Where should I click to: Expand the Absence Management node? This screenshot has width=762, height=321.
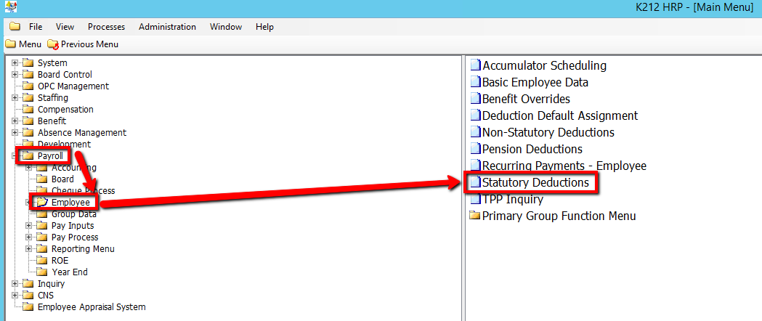coord(15,133)
